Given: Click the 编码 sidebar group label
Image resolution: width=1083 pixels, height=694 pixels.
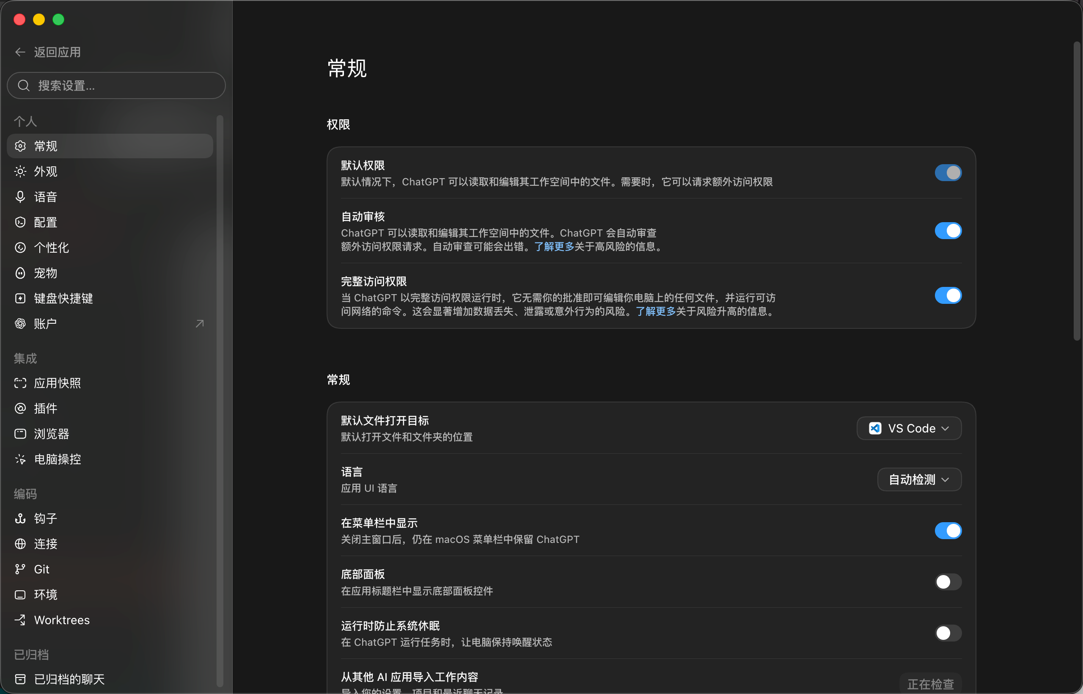Looking at the screenshot, I should click(25, 494).
